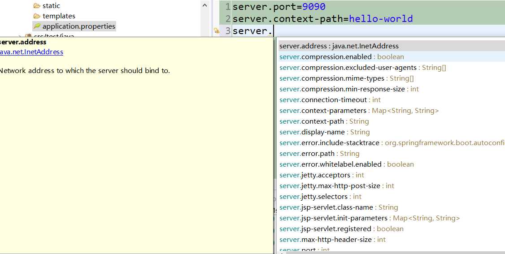Image resolution: width=505 pixels, height=254 pixels.
Task: Click port value 9090 on line 1
Action: [x=313, y=6]
